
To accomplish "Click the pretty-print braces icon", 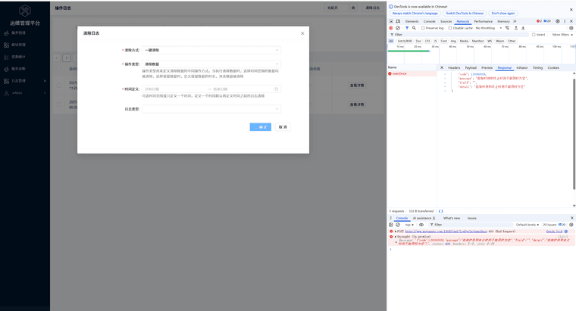I will [441, 211].
